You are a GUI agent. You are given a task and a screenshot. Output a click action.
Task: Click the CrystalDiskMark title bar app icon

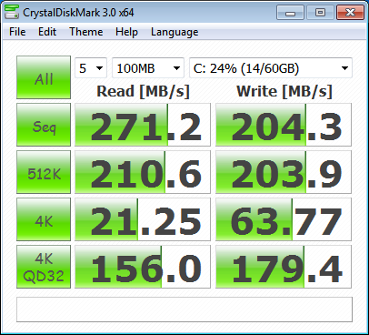coord(12,12)
